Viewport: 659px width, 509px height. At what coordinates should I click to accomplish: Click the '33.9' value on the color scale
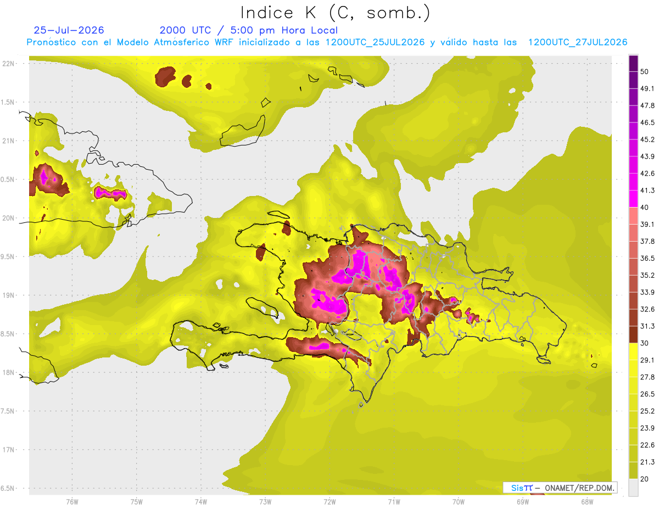point(647,292)
